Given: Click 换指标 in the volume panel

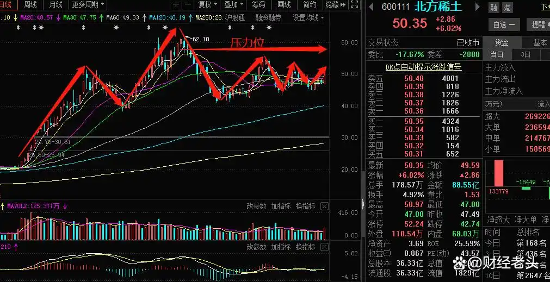Looking at the screenshot, I should (x=306, y=206).
